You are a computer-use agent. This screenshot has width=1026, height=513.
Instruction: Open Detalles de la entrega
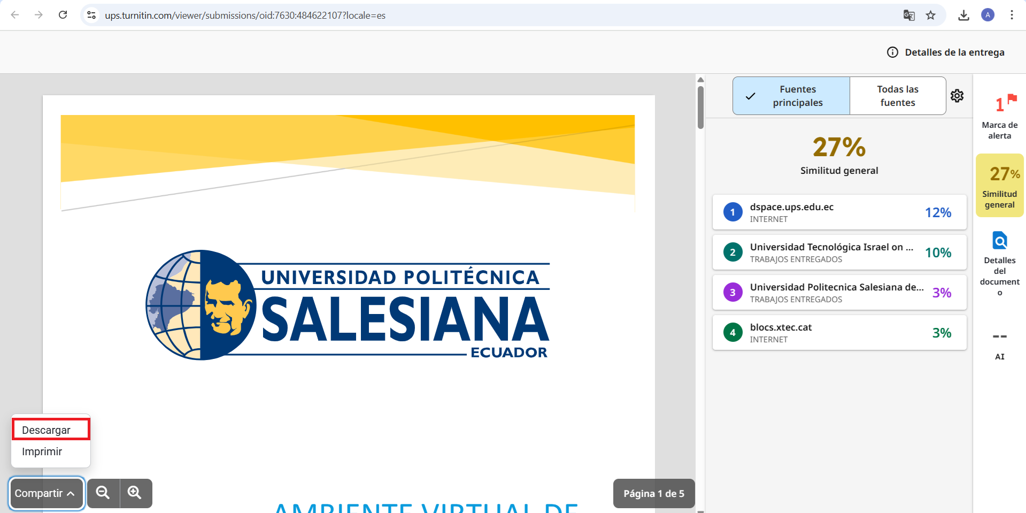tap(946, 52)
